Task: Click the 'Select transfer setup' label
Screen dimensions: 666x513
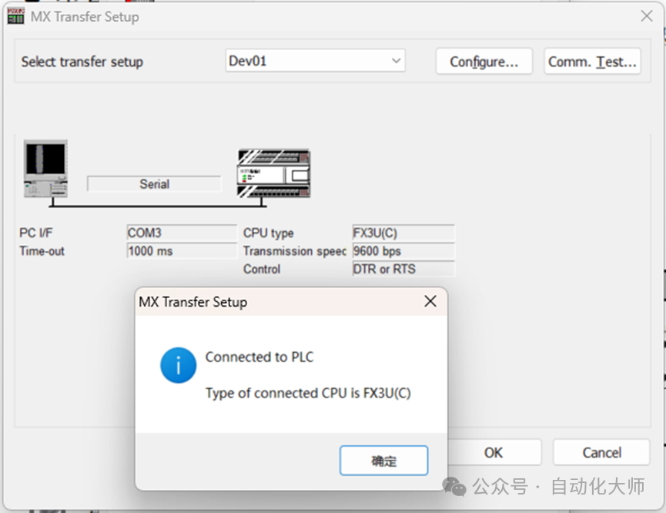Action: [x=82, y=62]
